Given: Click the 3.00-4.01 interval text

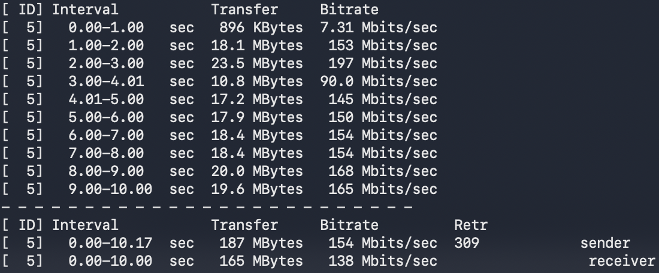Looking at the screenshot, I should click(x=106, y=81).
